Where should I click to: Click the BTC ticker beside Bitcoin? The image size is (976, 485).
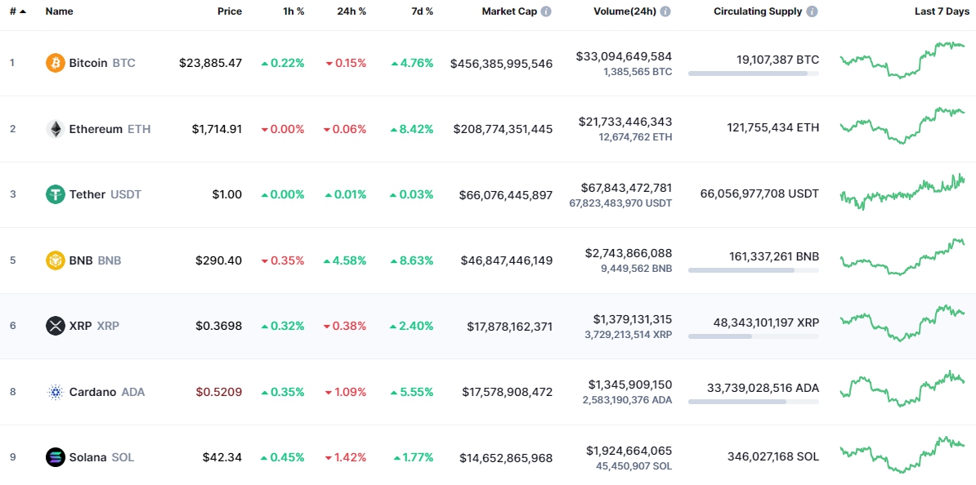tap(124, 63)
